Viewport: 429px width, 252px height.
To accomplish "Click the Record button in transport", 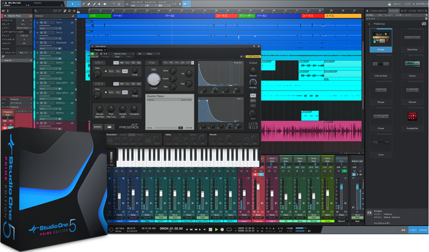I will [x=222, y=230].
